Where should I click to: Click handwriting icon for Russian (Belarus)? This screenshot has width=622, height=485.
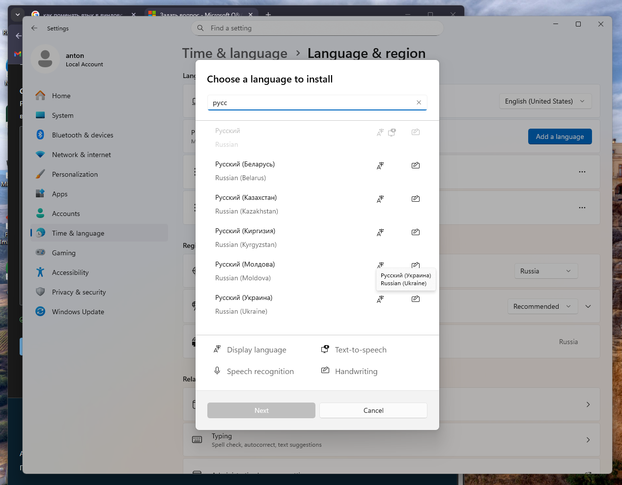tap(416, 165)
